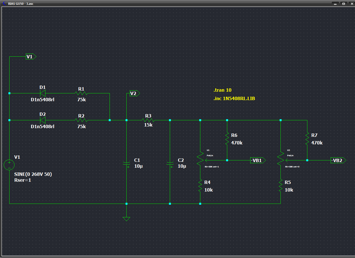The image size is (355, 258).
Task: Click the Rser=1 parameter text
Action: click(x=23, y=180)
